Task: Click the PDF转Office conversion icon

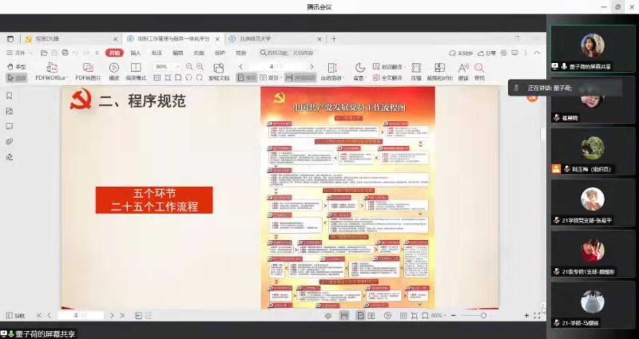Action: (x=52, y=68)
